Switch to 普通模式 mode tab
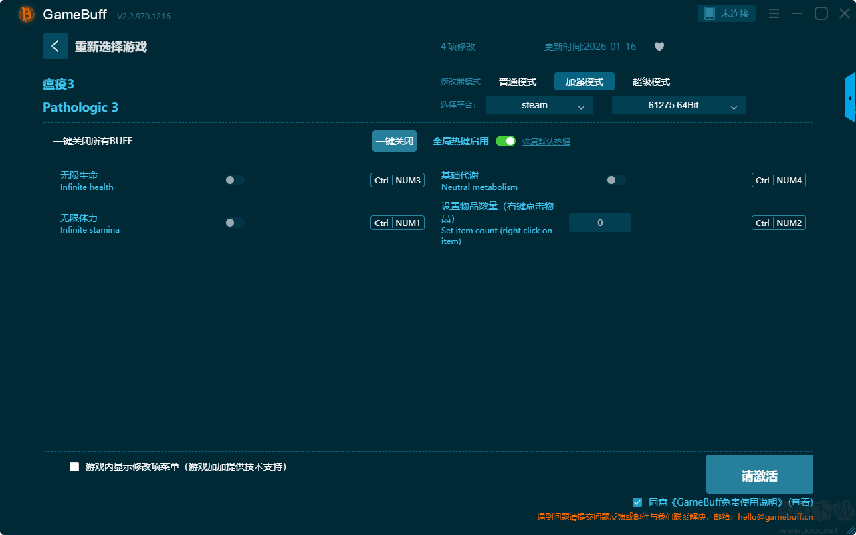This screenshot has height=535, width=856. point(518,82)
